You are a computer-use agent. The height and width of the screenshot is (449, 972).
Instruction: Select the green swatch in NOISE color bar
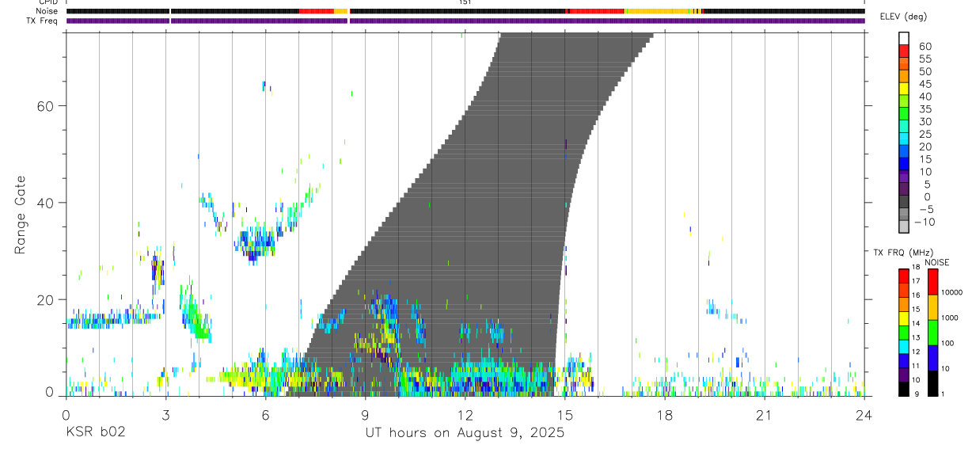pos(932,333)
